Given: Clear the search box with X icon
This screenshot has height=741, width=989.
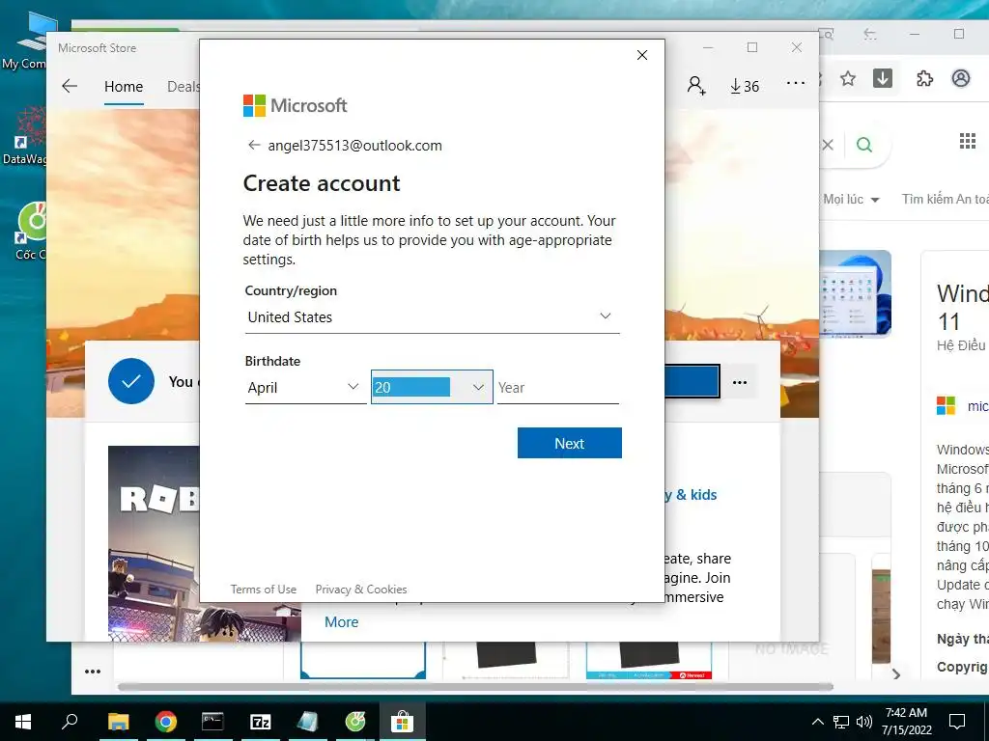Looking at the screenshot, I should 828,145.
